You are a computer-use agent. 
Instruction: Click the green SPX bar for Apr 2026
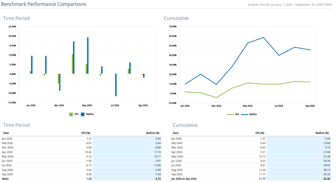[x=72, y=64]
